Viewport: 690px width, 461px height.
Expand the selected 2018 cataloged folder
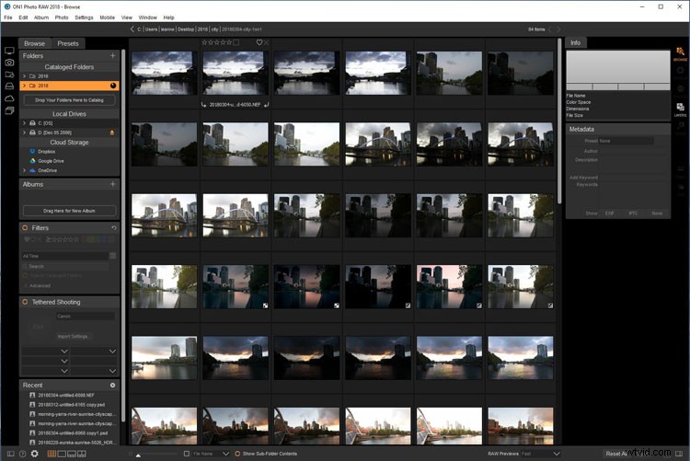(x=24, y=86)
